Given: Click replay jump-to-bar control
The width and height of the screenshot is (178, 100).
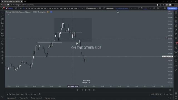Looking at the screenshot, I should [78, 90].
